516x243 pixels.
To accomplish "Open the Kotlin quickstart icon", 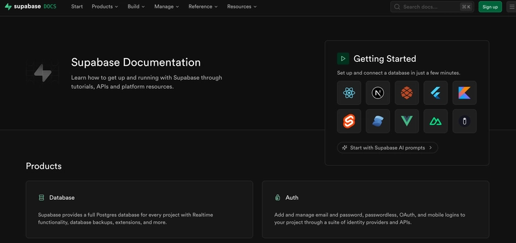I will pos(464,93).
